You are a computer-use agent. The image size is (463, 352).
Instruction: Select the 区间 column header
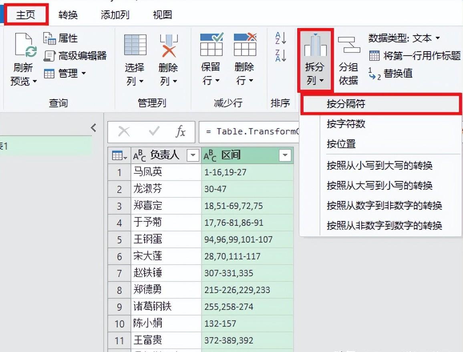(248, 155)
